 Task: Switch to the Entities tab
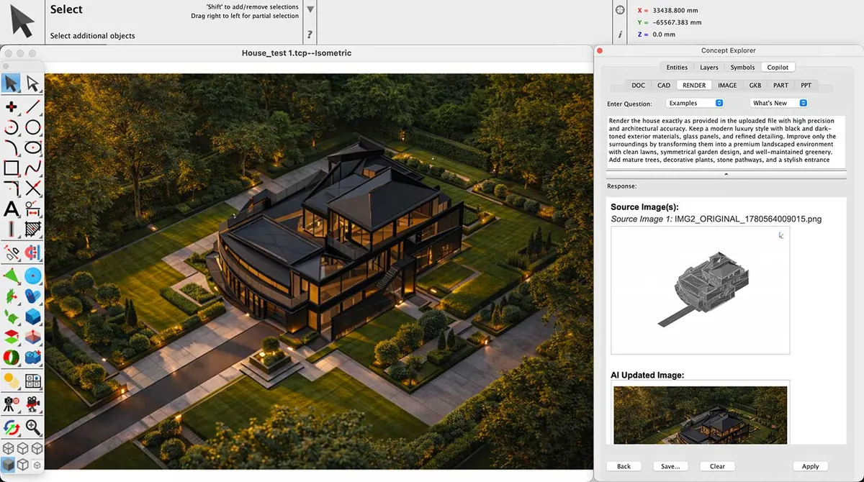pyautogui.click(x=677, y=67)
